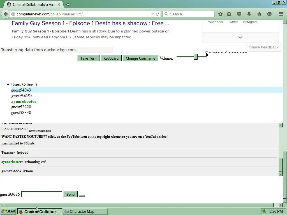The image size is (287, 215).
Task: Close the Control Collaborative tab
Action: click(x=59, y=4)
